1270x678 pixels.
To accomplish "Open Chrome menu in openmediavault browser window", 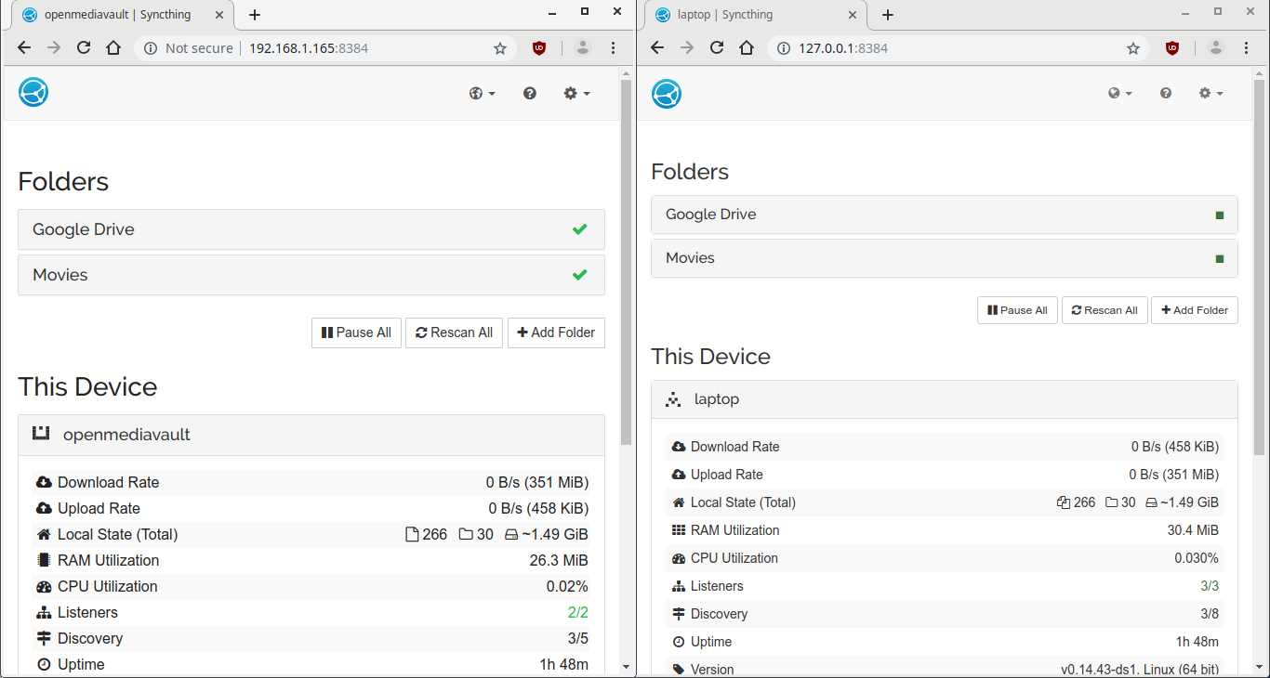I will tap(614, 48).
